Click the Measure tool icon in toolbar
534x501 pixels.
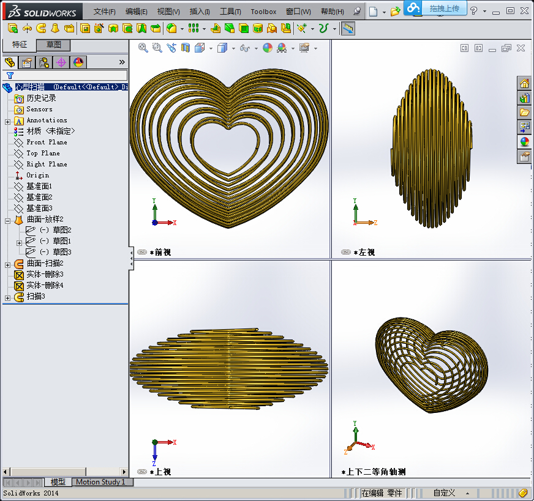click(x=348, y=29)
